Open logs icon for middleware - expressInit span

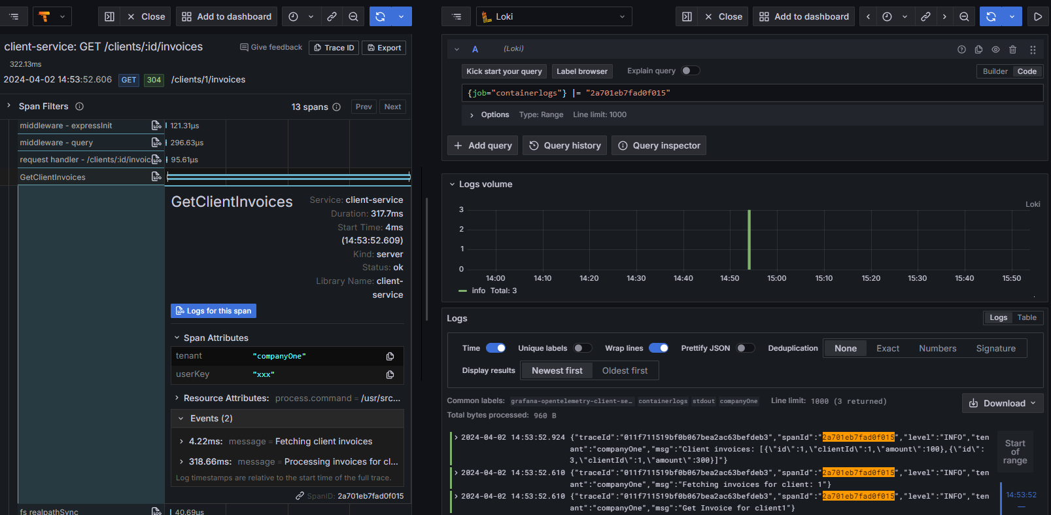click(x=156, y=125)
